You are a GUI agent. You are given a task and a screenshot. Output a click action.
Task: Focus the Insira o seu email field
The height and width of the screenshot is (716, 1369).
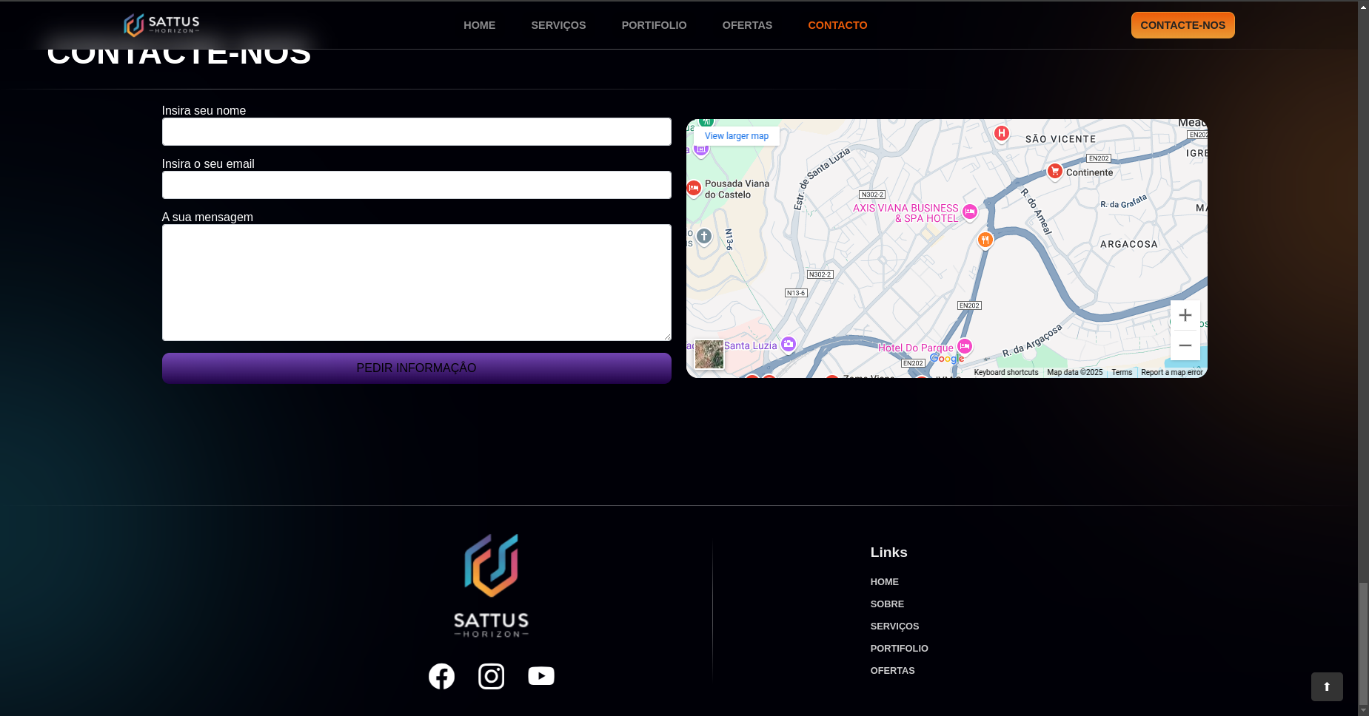(416, 185)
